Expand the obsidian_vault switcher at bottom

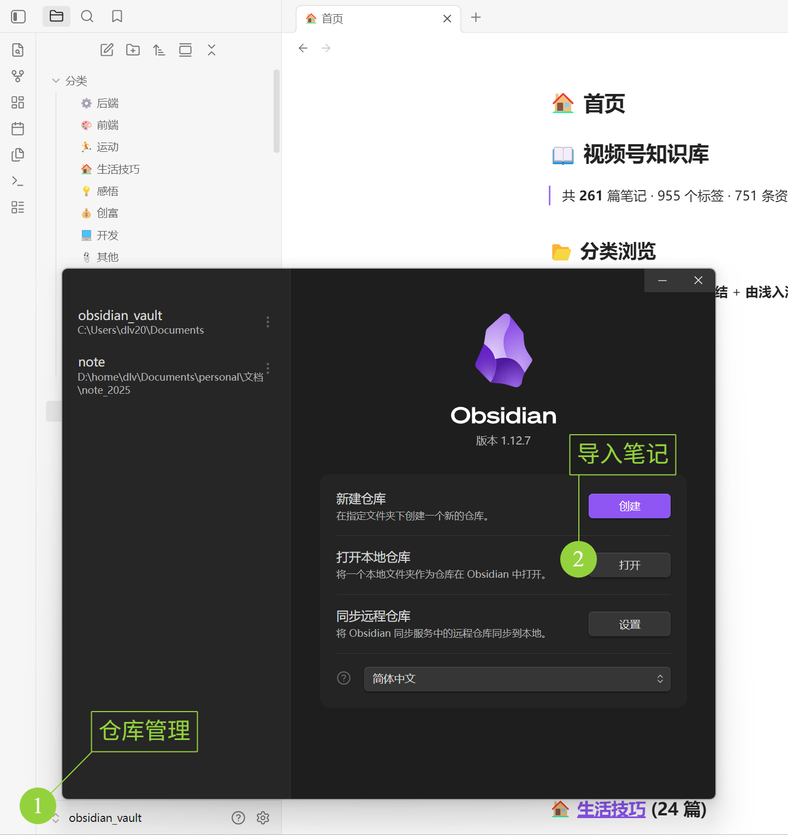[x=56, y=818]
